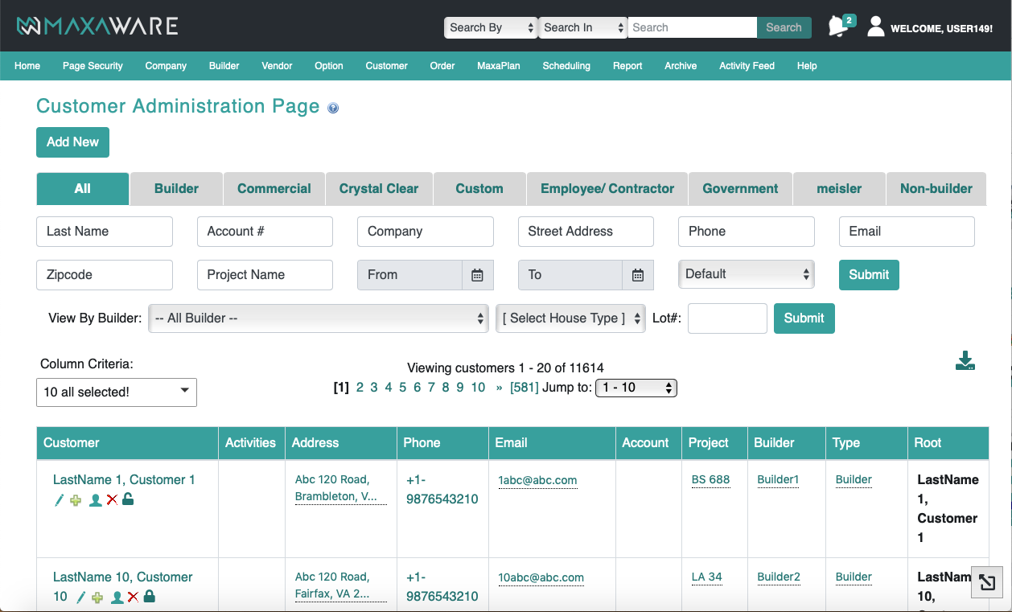Click the Email filter field
Screen dimensions: 1012x612
pyautogui.click(x=907, y=232)
